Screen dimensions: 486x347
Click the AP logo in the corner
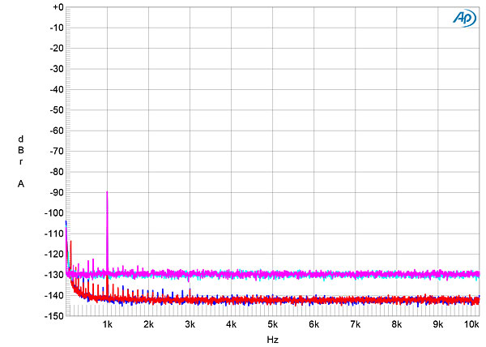464,18
